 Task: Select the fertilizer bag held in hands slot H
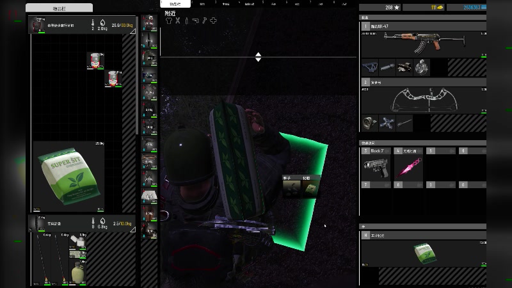tap(424, 253)
